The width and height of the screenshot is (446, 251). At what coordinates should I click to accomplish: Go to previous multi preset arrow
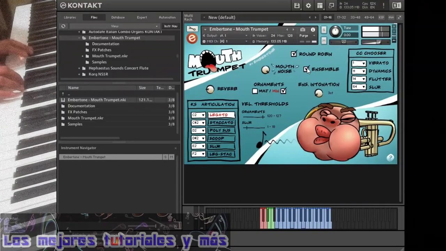point(309,17)
